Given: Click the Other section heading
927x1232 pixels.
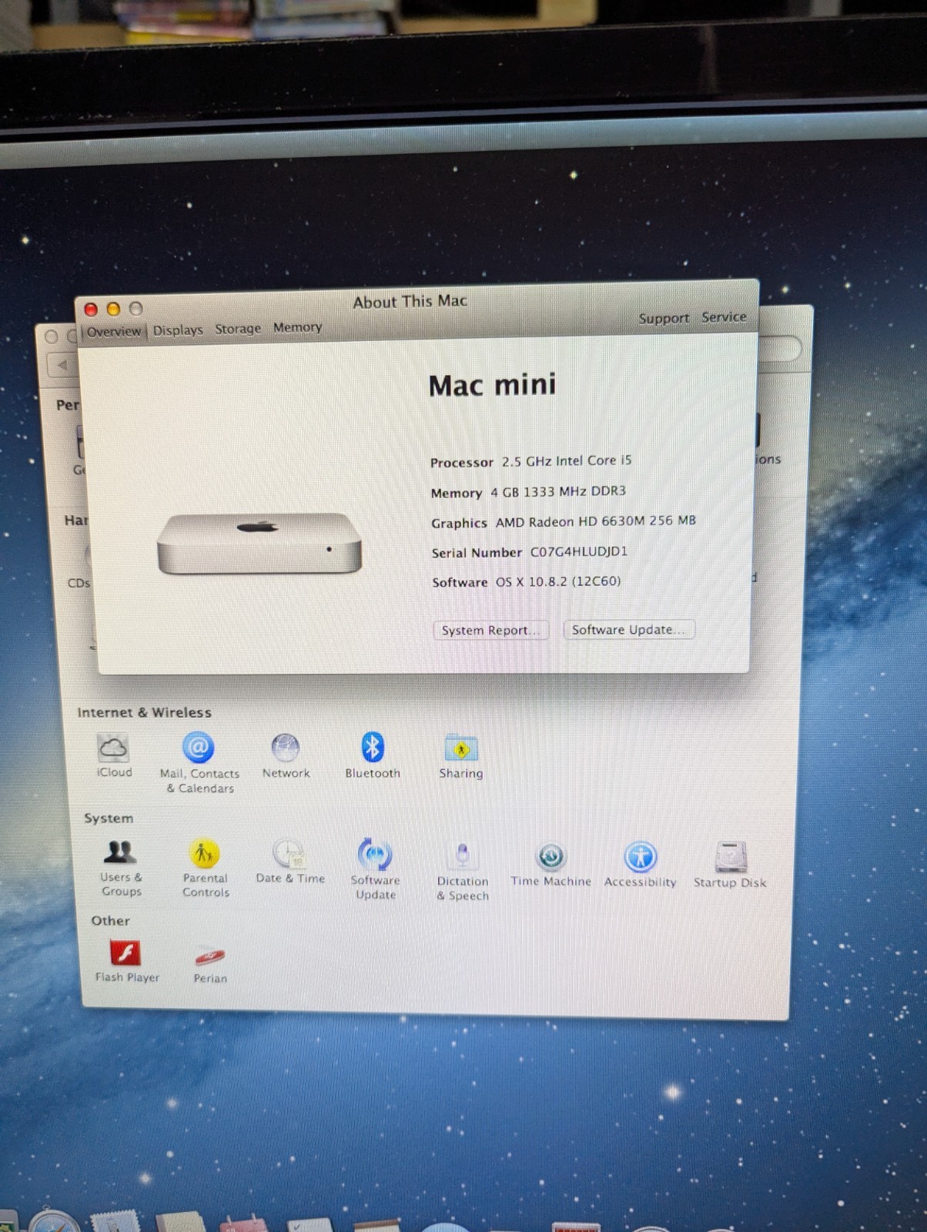Looking at the screenshot, I should tap(110, 920).
